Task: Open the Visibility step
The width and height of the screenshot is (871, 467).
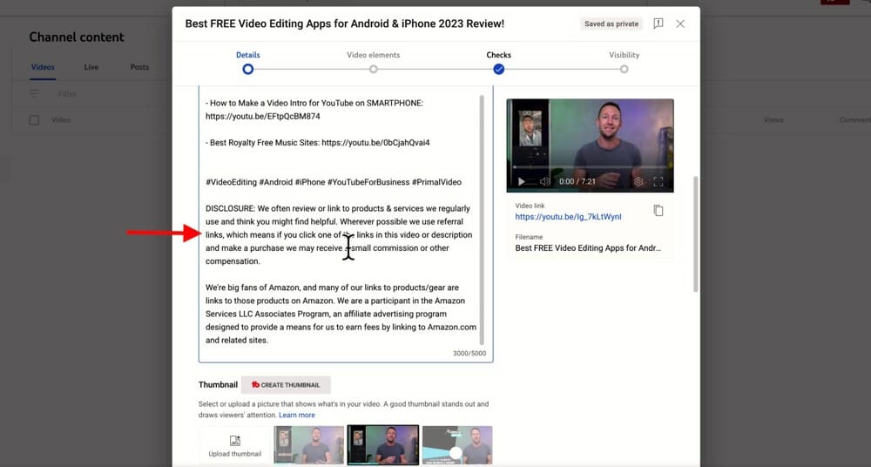Action: click(624, 69)
